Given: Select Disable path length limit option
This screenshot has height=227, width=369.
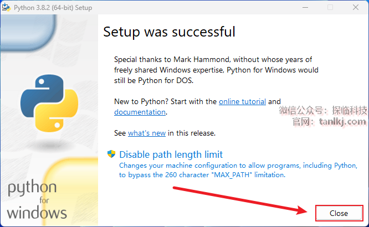Looking at the screenshot, I should point(171,154).
